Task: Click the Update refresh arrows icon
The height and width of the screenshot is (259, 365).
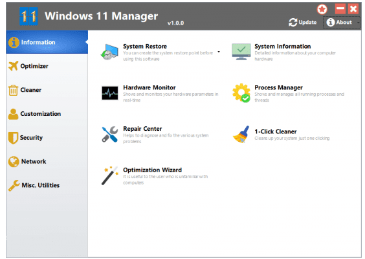Action: (x=293, y=23)
